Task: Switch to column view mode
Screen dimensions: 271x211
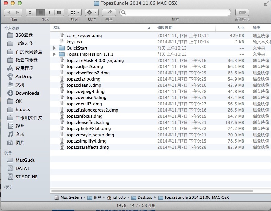Action: (x=50, y=12)
